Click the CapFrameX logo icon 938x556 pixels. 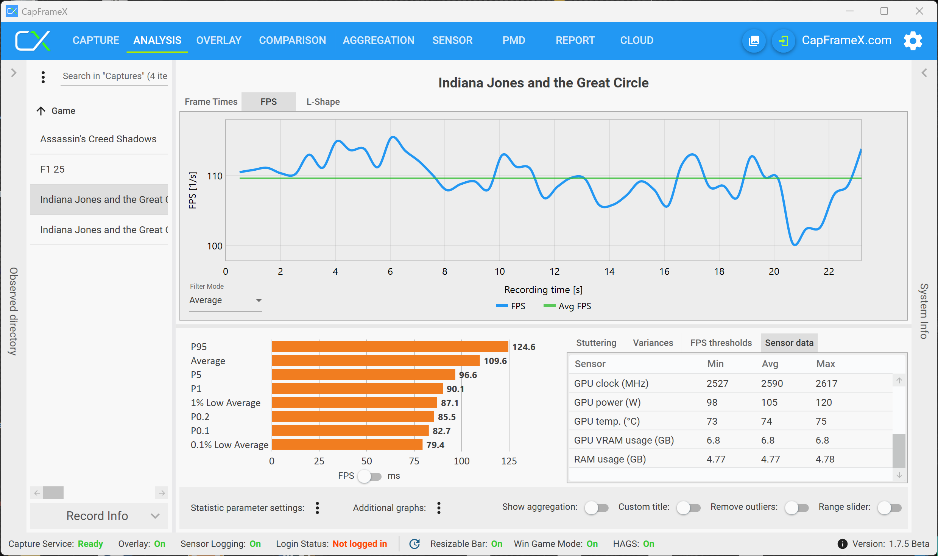click(33, 40)
